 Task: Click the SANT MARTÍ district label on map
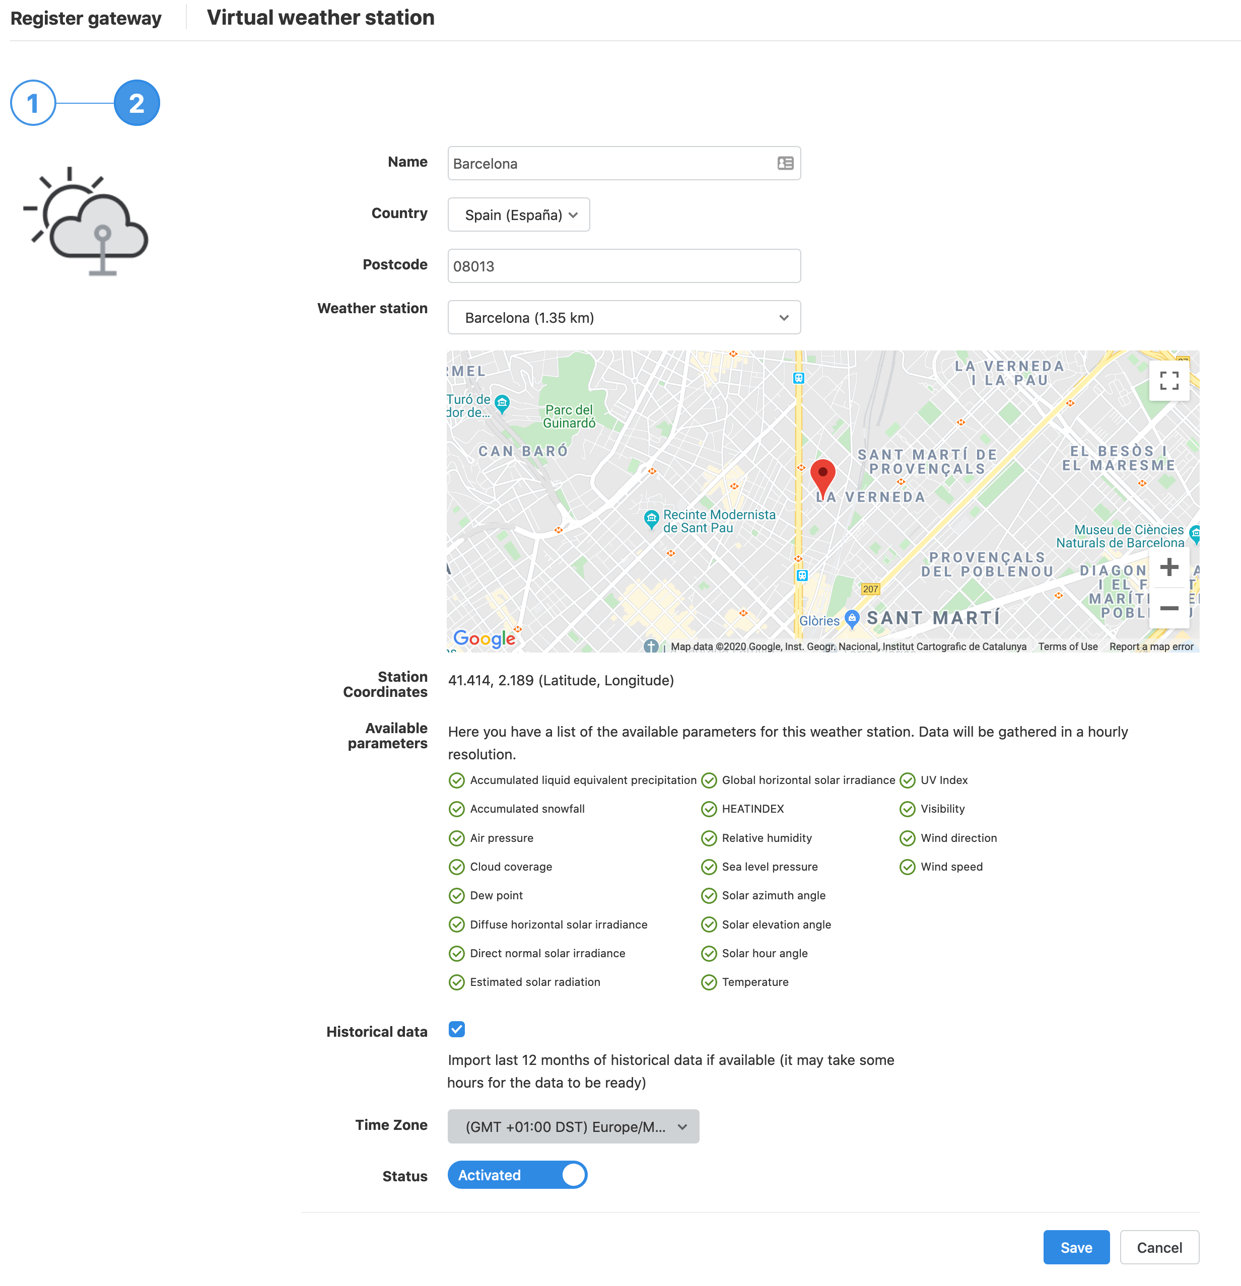pyautogui.click(x=933, y=617)
